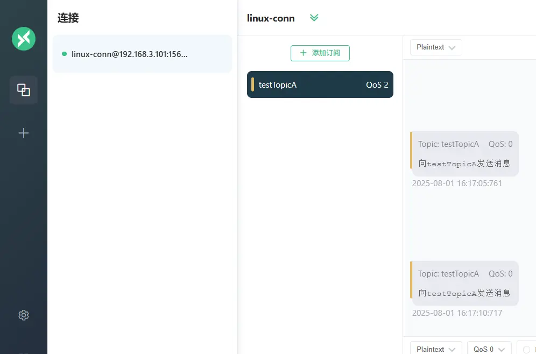The image size is (536, 354).
Task: Click the green status dot beside linux-conn@192.168.3.101
Action: point(65,54)
